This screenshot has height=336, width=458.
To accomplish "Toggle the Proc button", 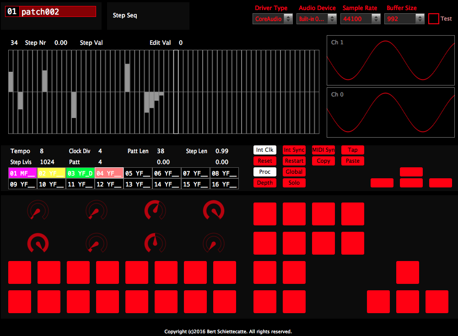I will tap(264, 172).
